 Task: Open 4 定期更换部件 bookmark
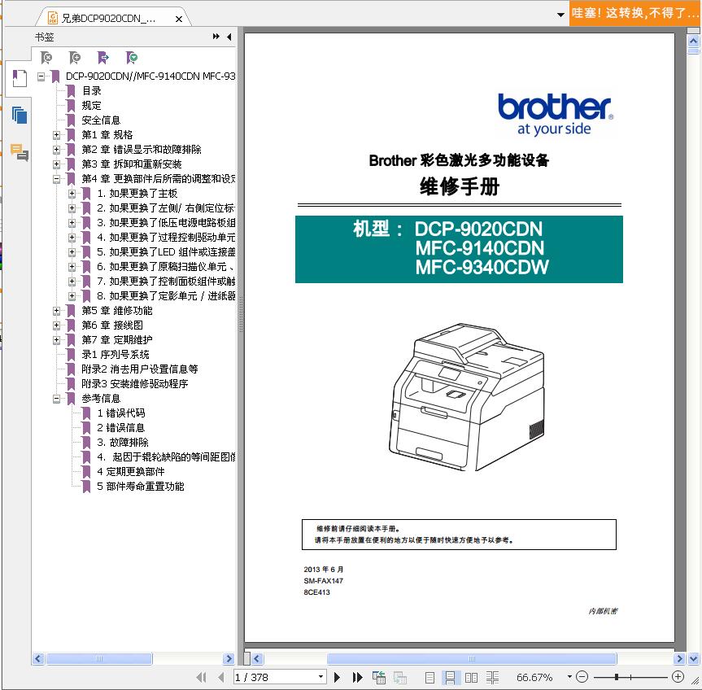coord(131,471)
